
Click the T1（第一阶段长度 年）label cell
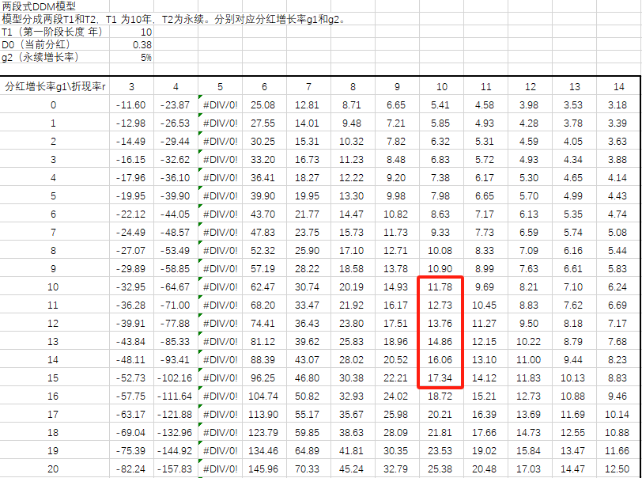coord(52,32)
